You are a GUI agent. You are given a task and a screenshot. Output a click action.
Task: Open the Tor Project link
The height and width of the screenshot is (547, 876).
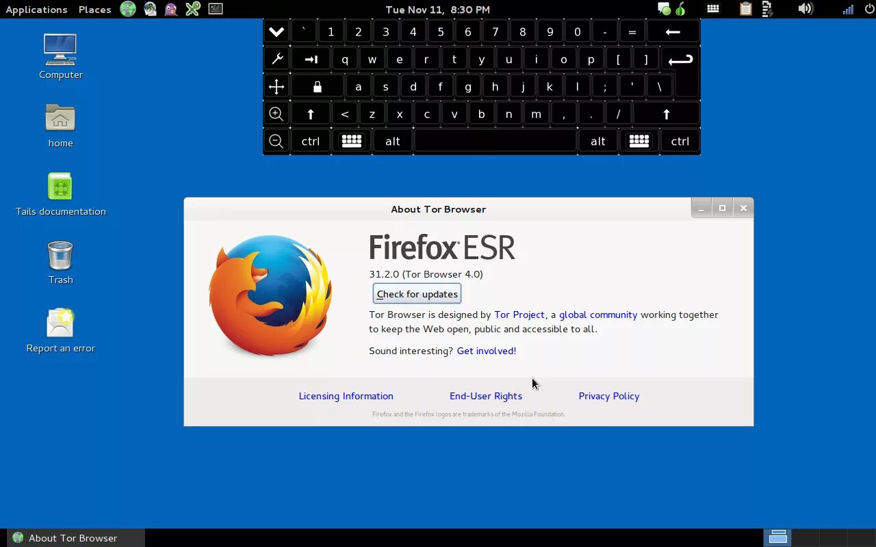point(519,315)
